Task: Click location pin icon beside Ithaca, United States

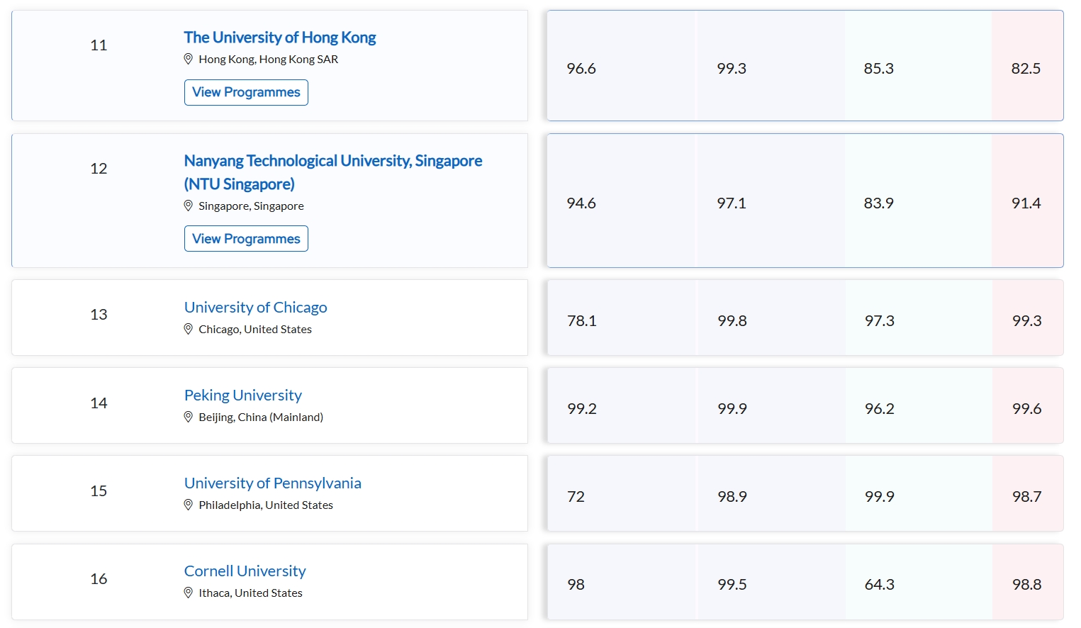Action: pos(189,593)
